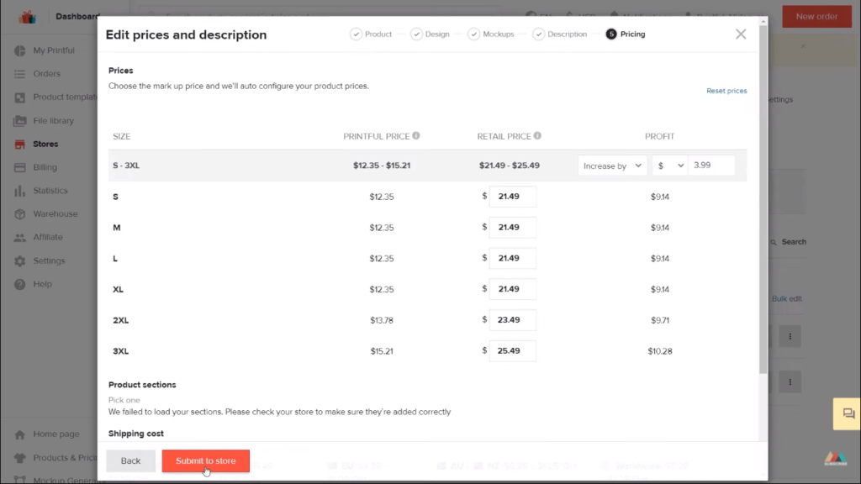The image size is (861, 484).
Task: Click 'Pick one' sections placeholder
Action: click(x=124, y=400)
